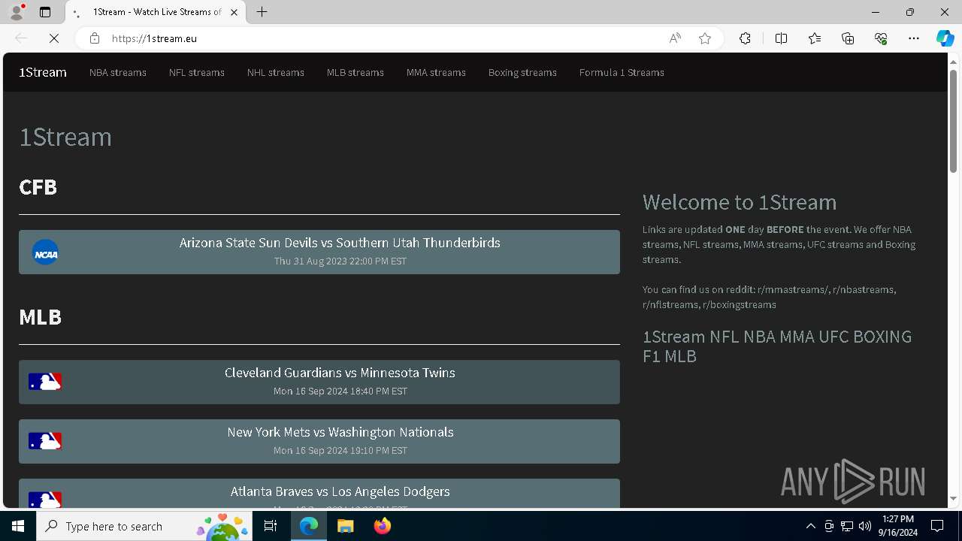
Task: Open Formula 1 Streams menu item
Action: 622,72
